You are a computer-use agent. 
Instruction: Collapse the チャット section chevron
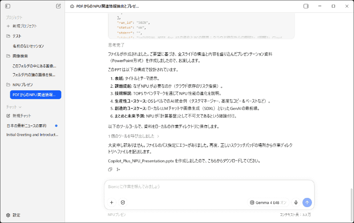(20, 107)
